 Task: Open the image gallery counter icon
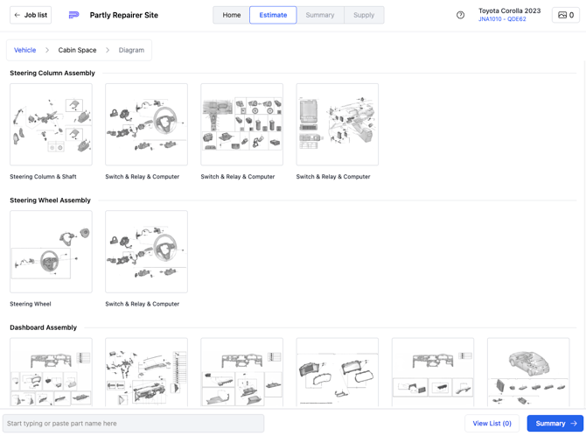(x=566, y=15)
